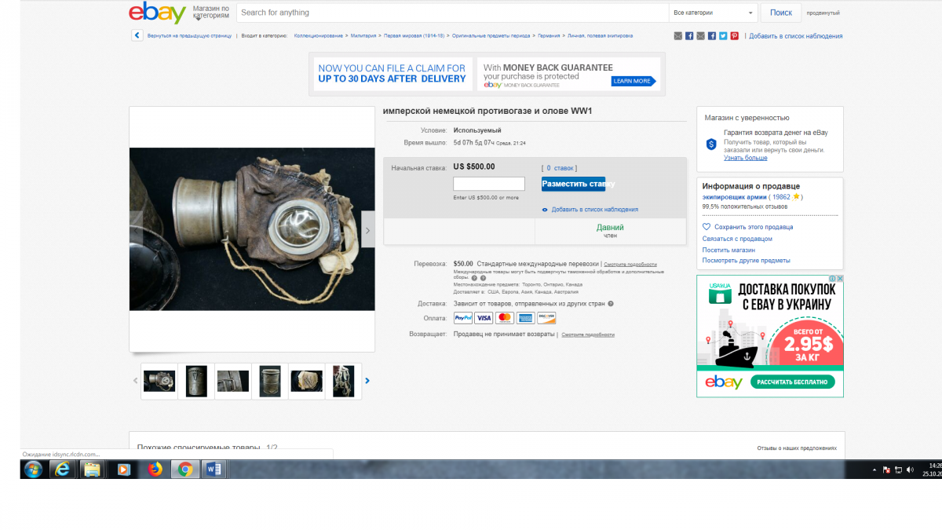Click the blue 'Поиск' search button
The width and height of the screenshot is (942, 530).
[781, 13]
